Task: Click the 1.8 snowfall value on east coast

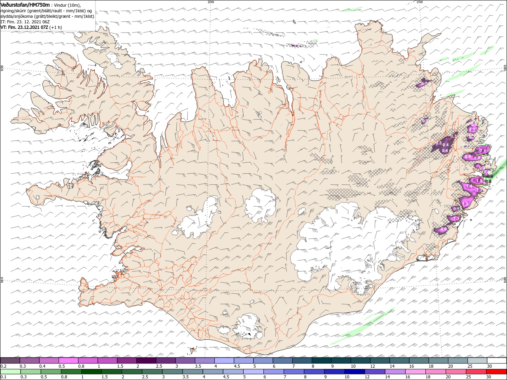Action: (479, 180)
